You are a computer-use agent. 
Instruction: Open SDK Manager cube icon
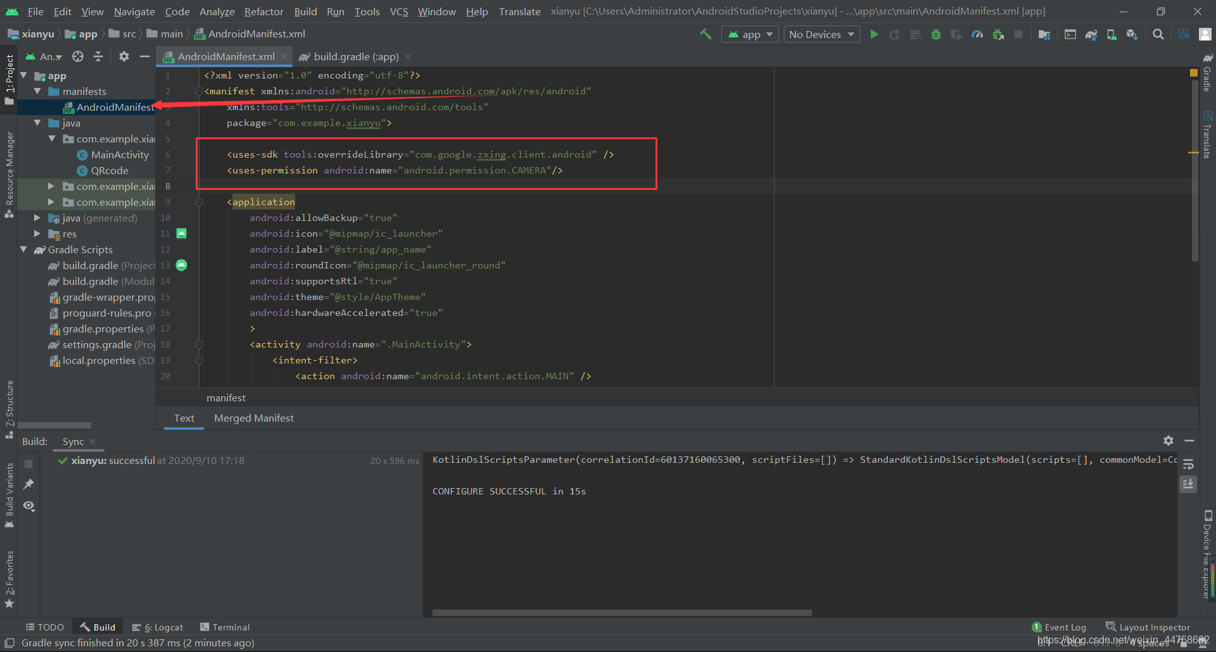[x=1132, y=34]
